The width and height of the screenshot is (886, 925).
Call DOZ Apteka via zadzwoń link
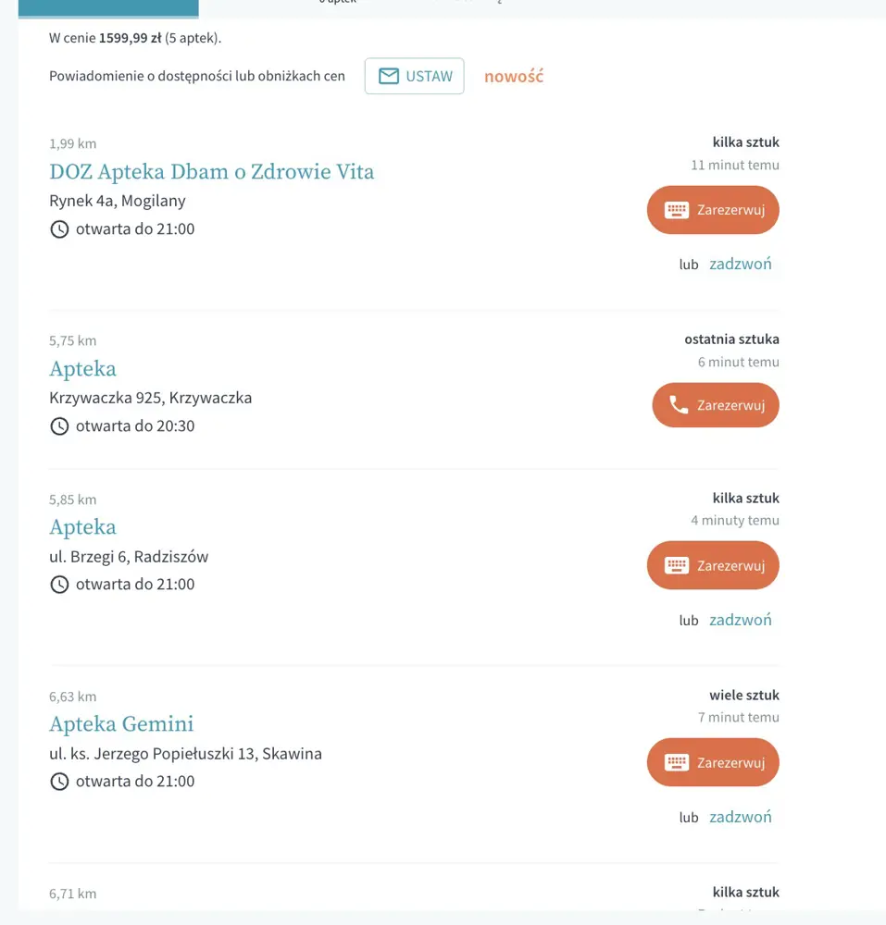(x=741, y=264)
